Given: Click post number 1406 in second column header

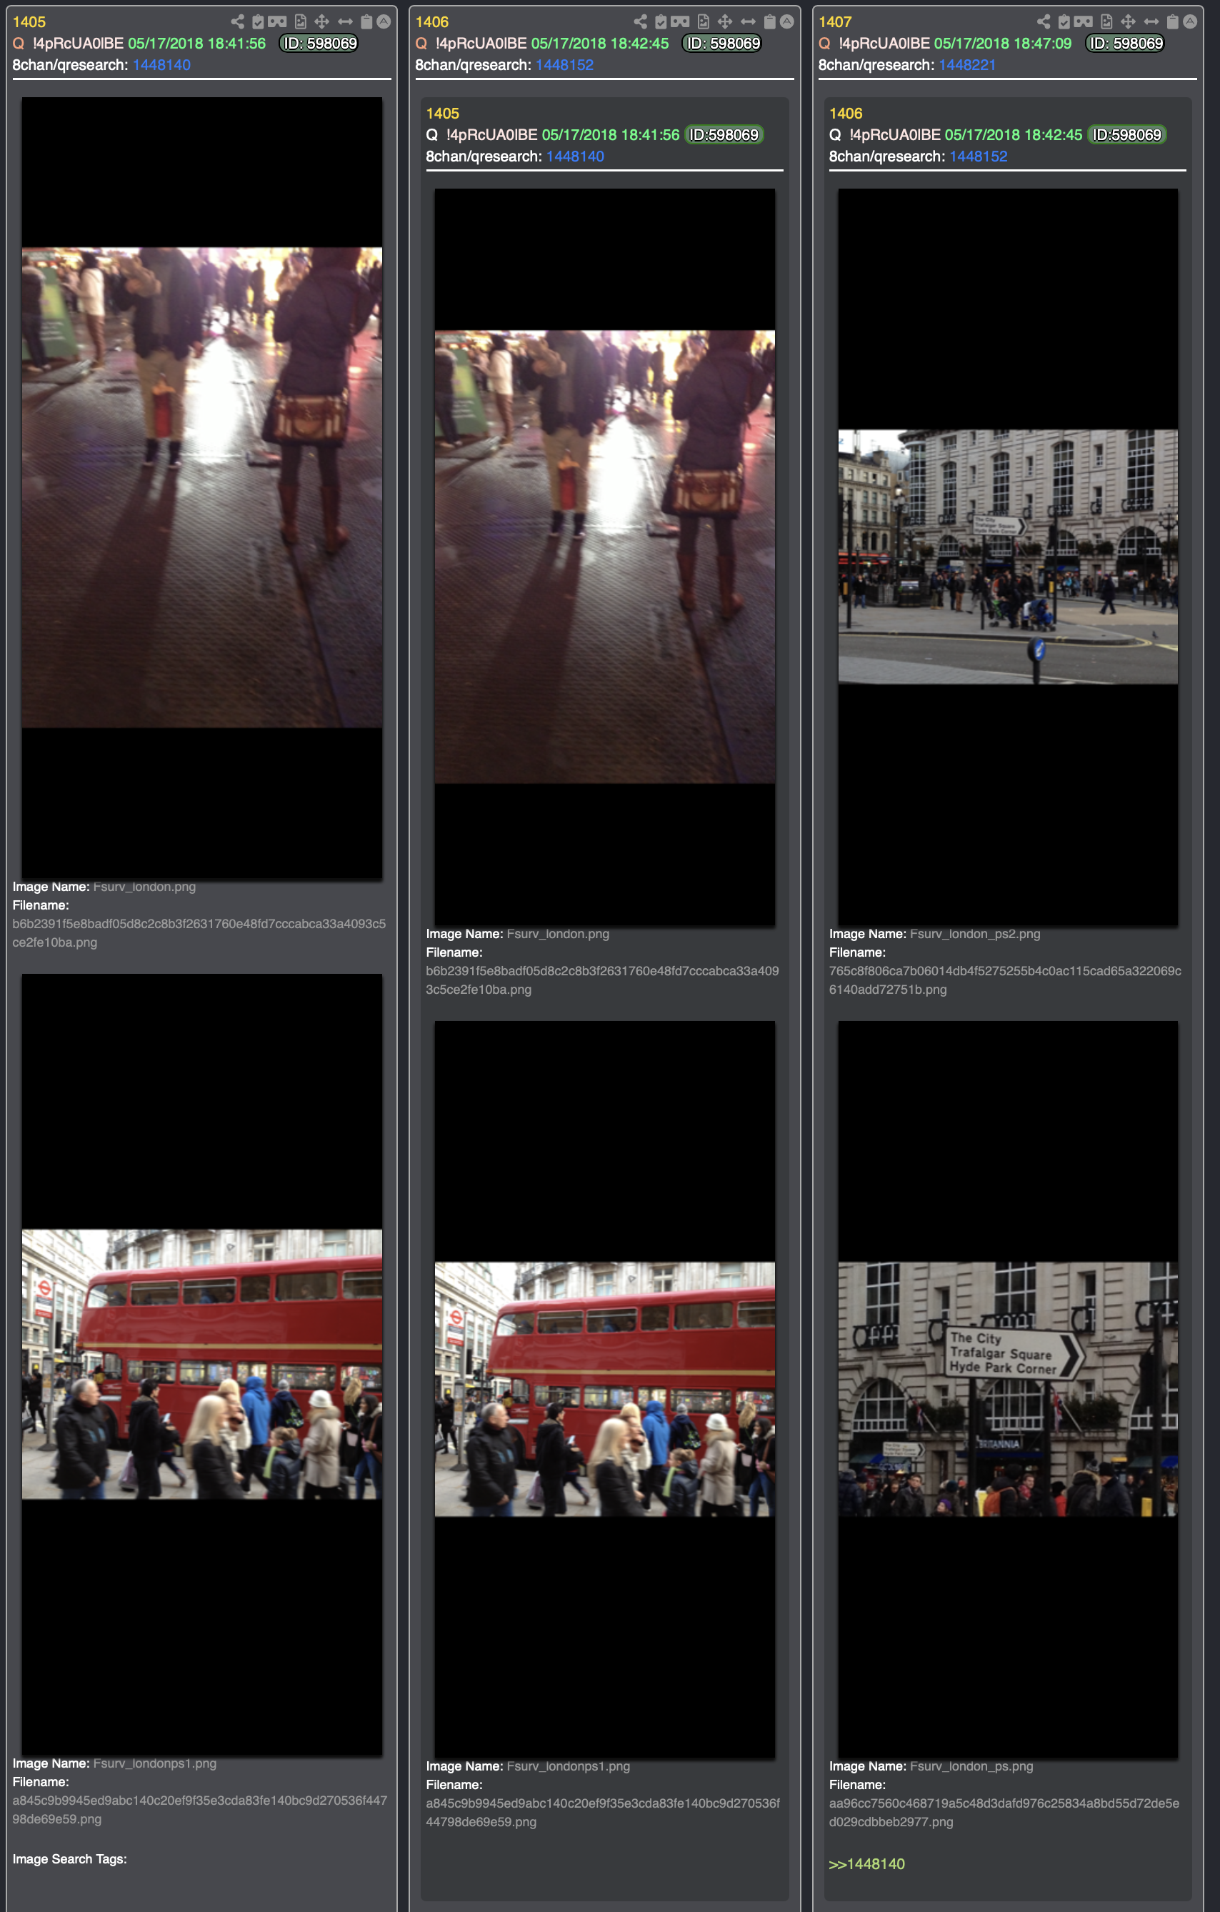Looking at the screenshot, I should pos(432,22).
